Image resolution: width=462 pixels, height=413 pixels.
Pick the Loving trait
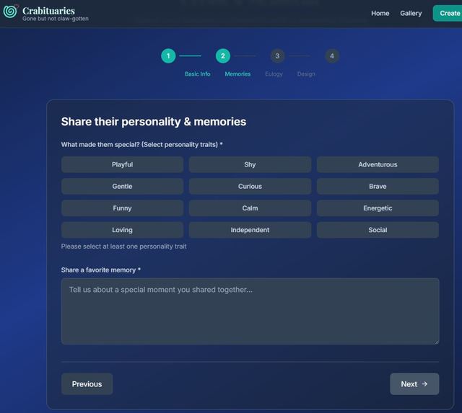122,230
